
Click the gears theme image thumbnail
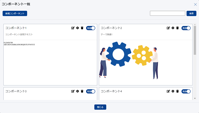(x=129, y=60)
